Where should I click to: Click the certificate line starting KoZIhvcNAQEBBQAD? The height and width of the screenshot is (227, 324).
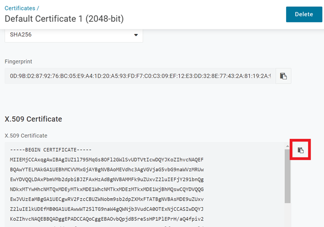[106, 219]
